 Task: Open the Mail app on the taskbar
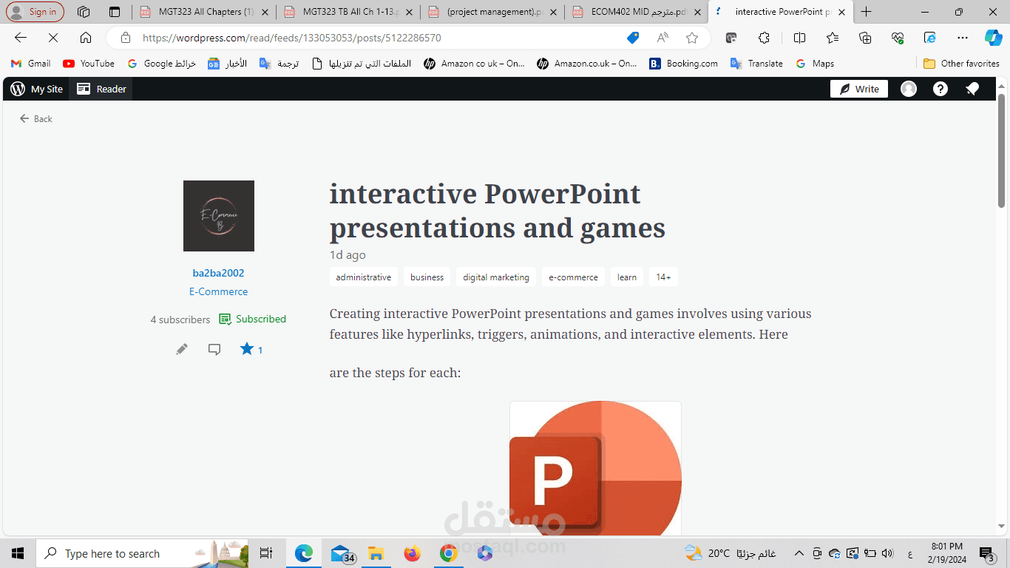coord(342,553)
